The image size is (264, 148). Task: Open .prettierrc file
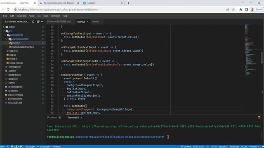(13, 91)
